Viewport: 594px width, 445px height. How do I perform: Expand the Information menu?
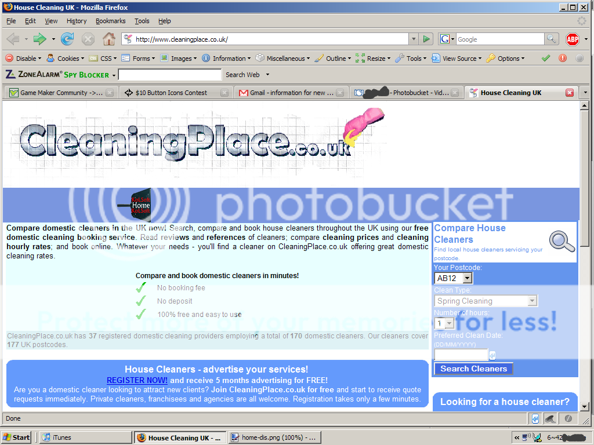(226, 59)
